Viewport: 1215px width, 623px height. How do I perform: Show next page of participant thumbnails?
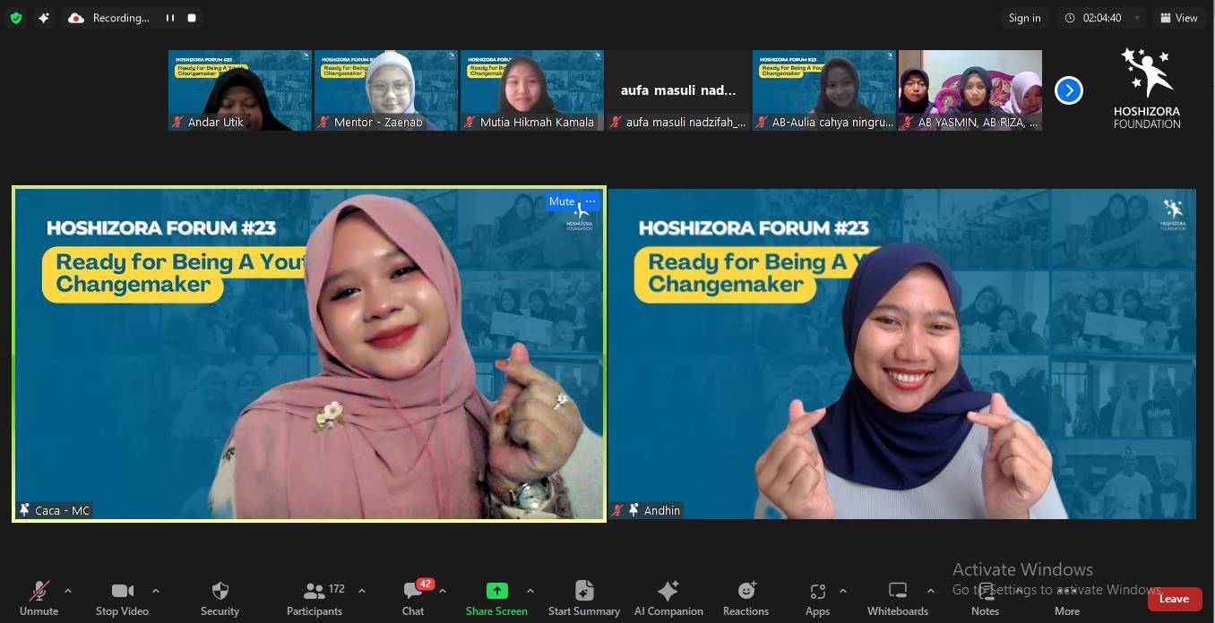tap(1068, 90)
